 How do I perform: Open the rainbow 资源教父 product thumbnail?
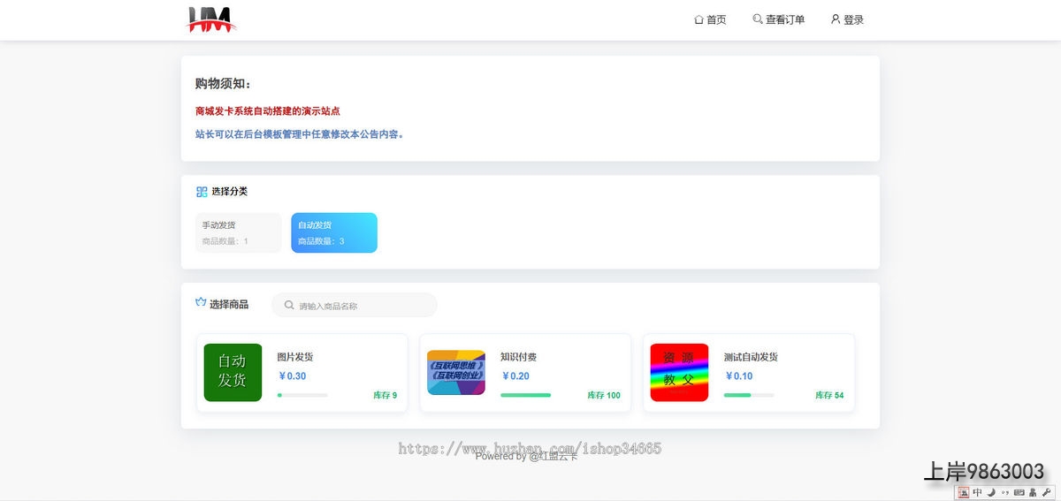(679, 372)
